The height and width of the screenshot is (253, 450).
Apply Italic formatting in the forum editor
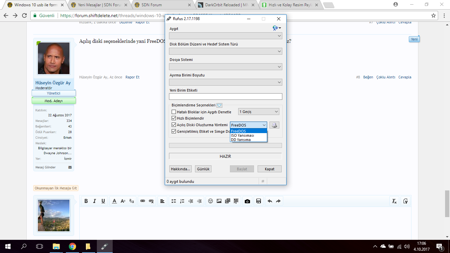tap(95, 201)
